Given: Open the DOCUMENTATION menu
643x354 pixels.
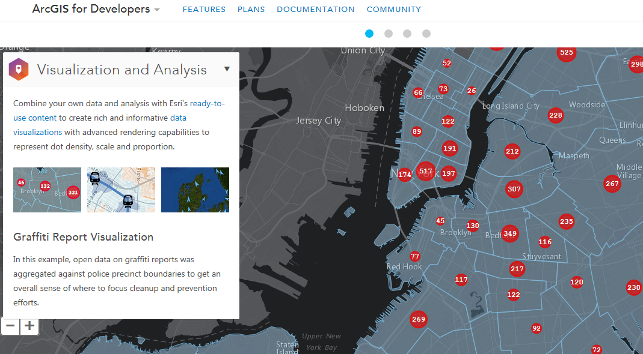Looking at the screenshot, I should click(x=315, y=10).
